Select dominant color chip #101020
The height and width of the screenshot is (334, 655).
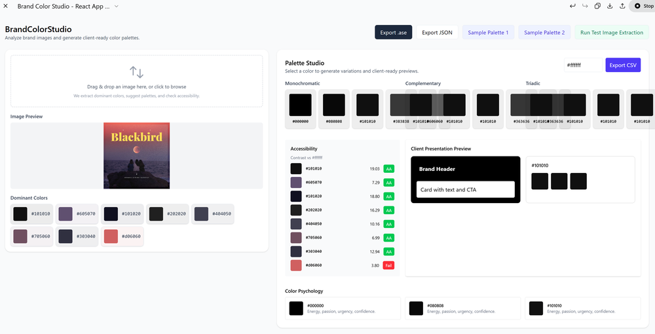click(122, 213)
